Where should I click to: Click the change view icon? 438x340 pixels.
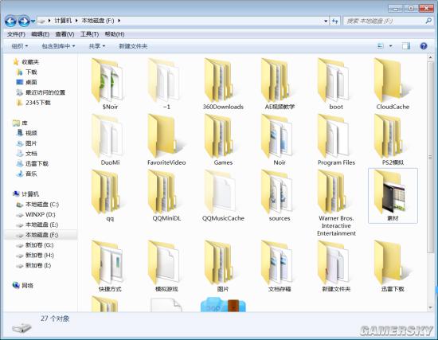pos(381,46)
